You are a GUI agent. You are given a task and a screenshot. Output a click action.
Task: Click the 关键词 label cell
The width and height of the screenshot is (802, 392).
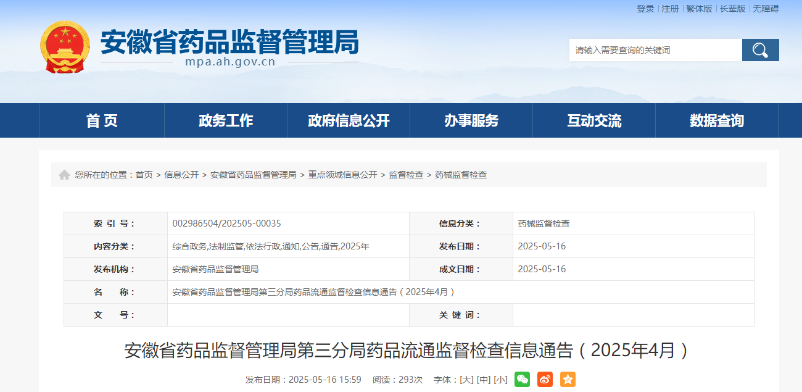point(461,315)
